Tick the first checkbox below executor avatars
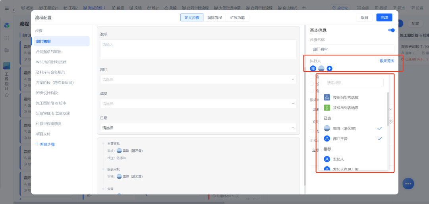The width and height of the screenshot is (429, 204). click(x=312, y=76)
